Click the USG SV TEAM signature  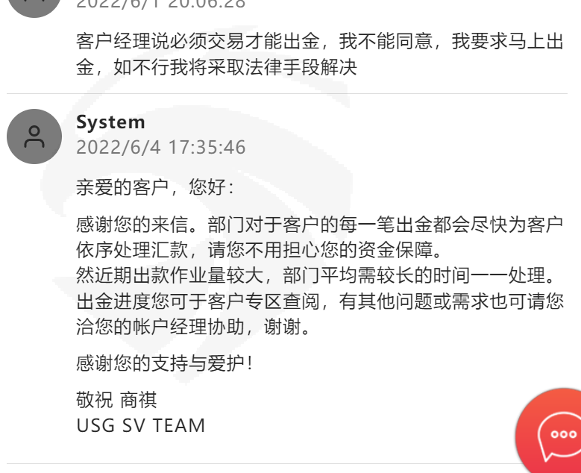point(140,425)
